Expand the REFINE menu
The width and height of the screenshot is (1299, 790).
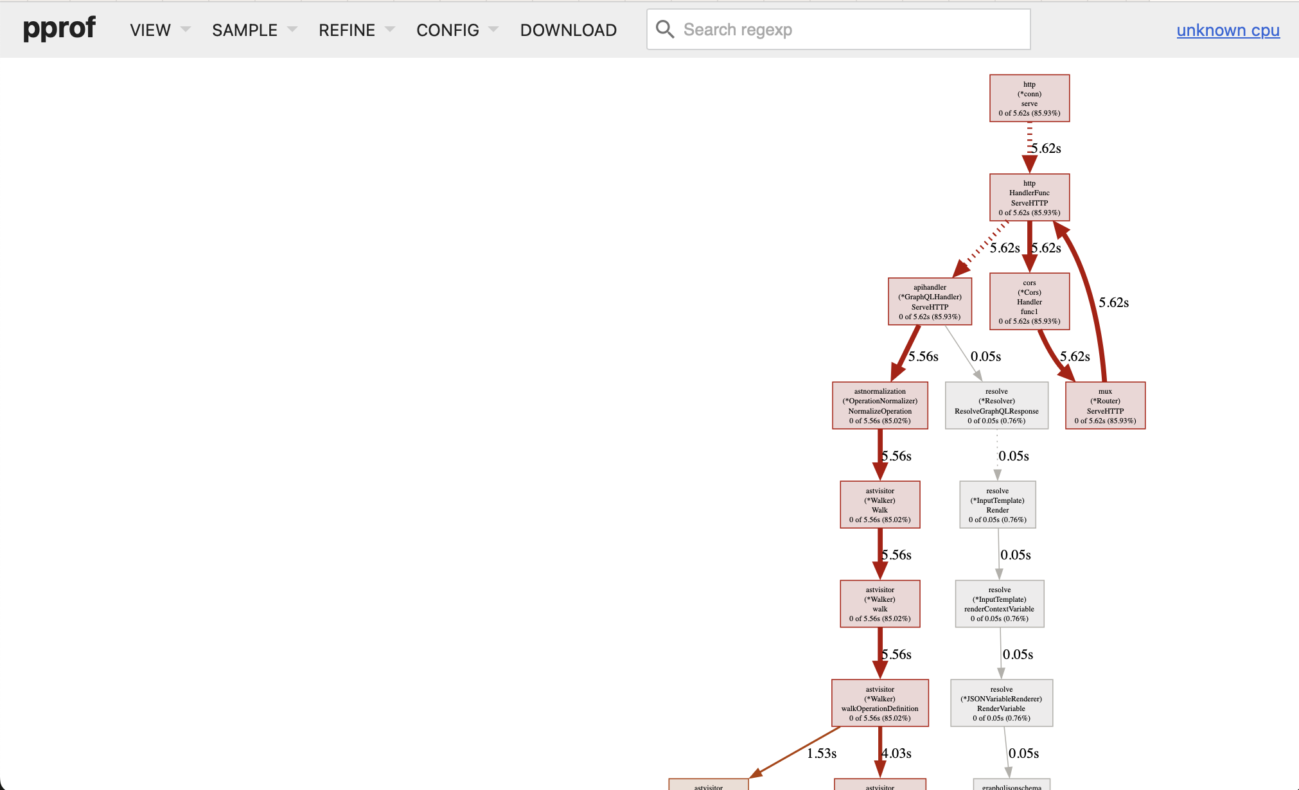tap(357, 30)
